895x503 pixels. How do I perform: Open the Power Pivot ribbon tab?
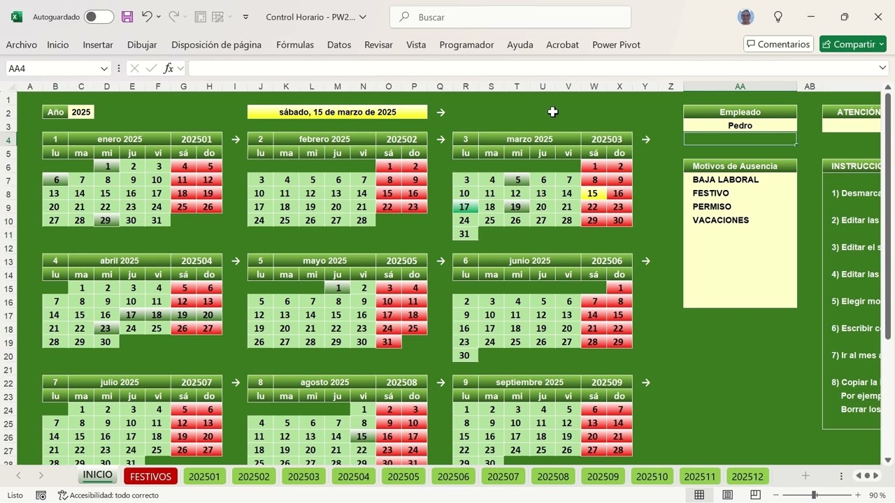coord(616,44)
